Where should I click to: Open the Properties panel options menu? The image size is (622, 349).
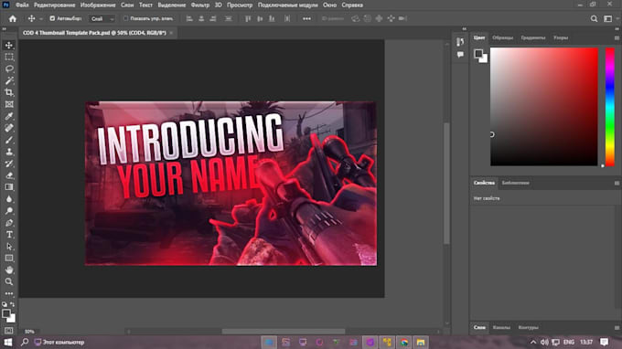617,183
